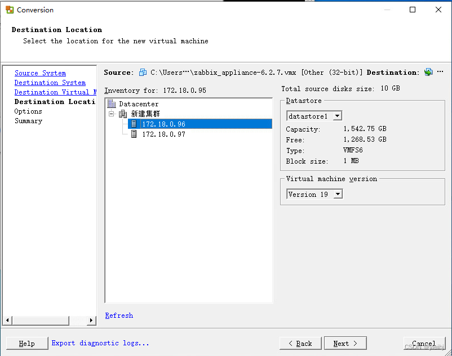The width and height of the screenshot is (452, 356).
Task: Select the 新建集群 cluster row
Action: pyautogui.click(x=145, y=114)
